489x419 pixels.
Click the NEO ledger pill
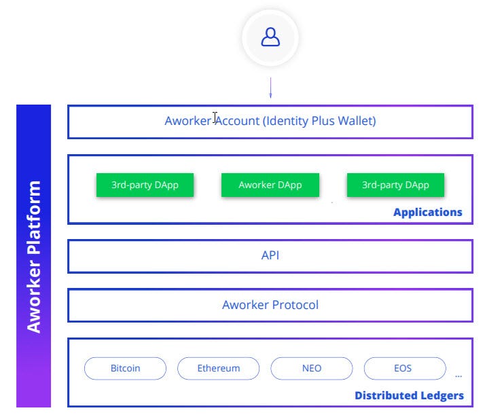(312, 368)
